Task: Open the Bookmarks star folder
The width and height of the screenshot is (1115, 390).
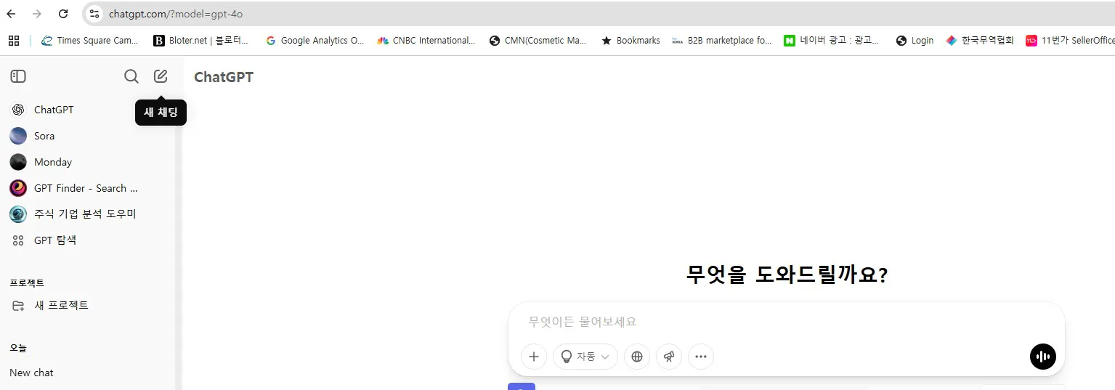Action: coord(631,41)
